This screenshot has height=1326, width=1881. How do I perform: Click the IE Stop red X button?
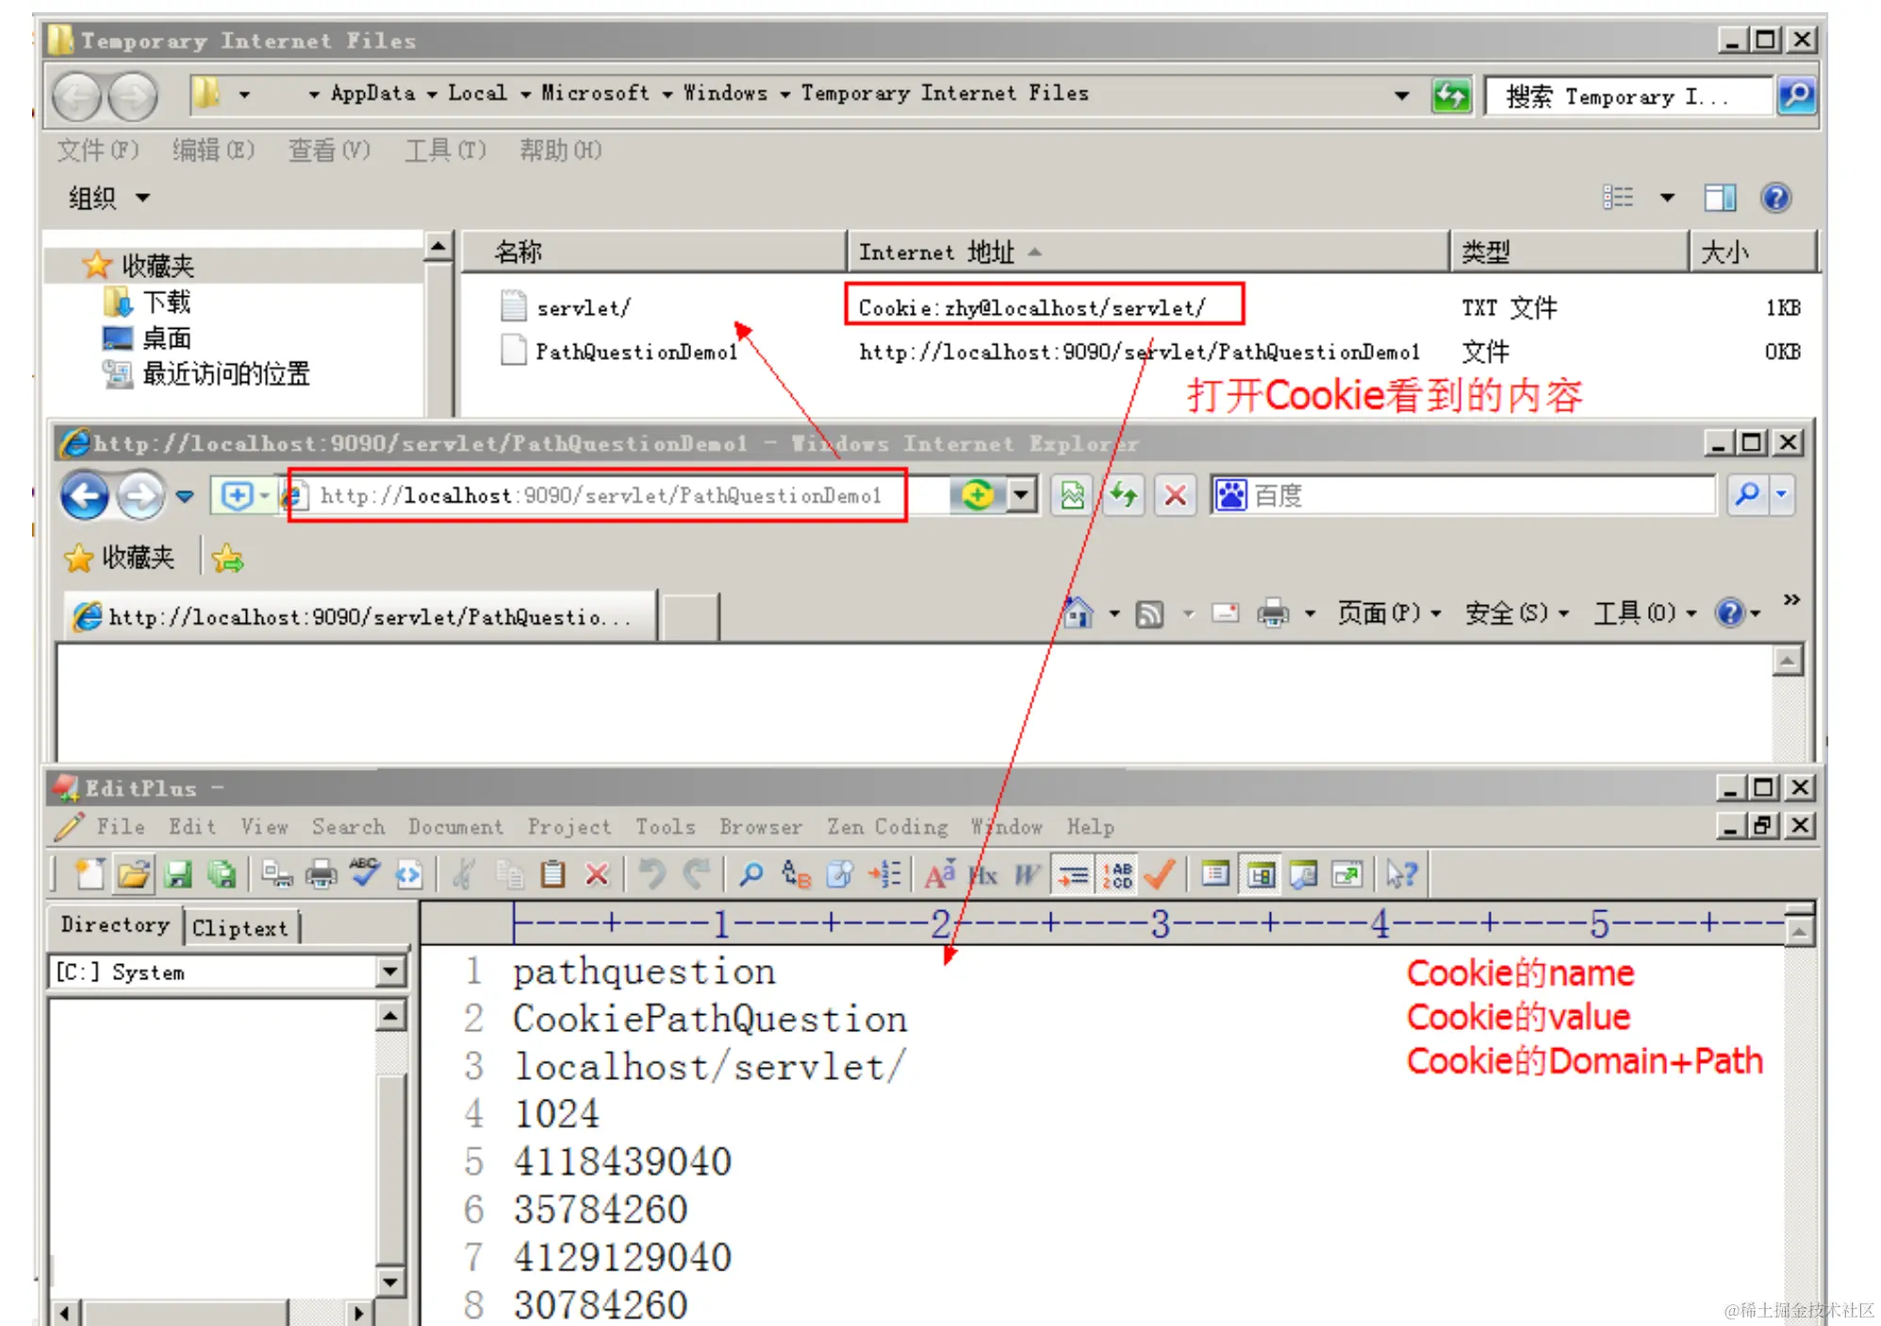tap(1175, 496)
